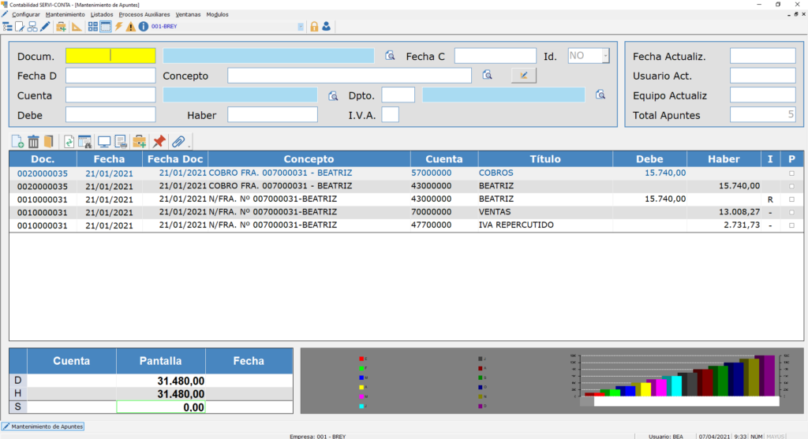Click the new entry document icon

pyautogui.click(x=17, y=142)
